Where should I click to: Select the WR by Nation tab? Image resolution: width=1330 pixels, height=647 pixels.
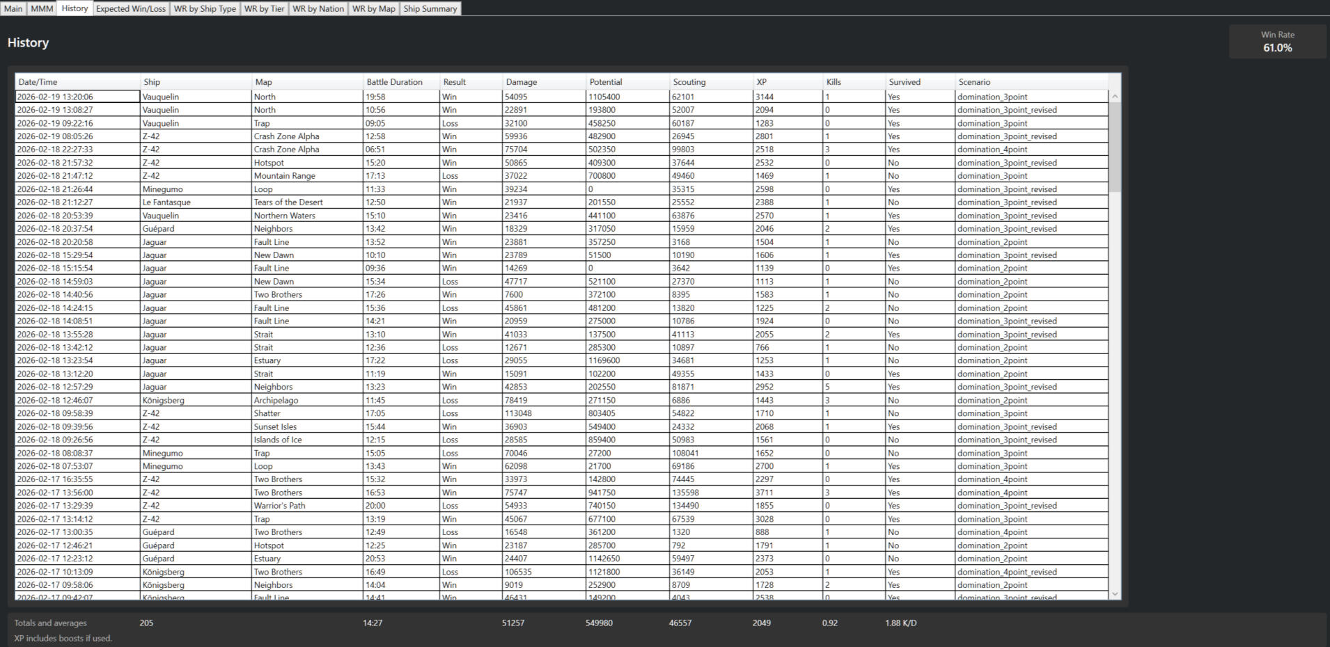point(318,8)
